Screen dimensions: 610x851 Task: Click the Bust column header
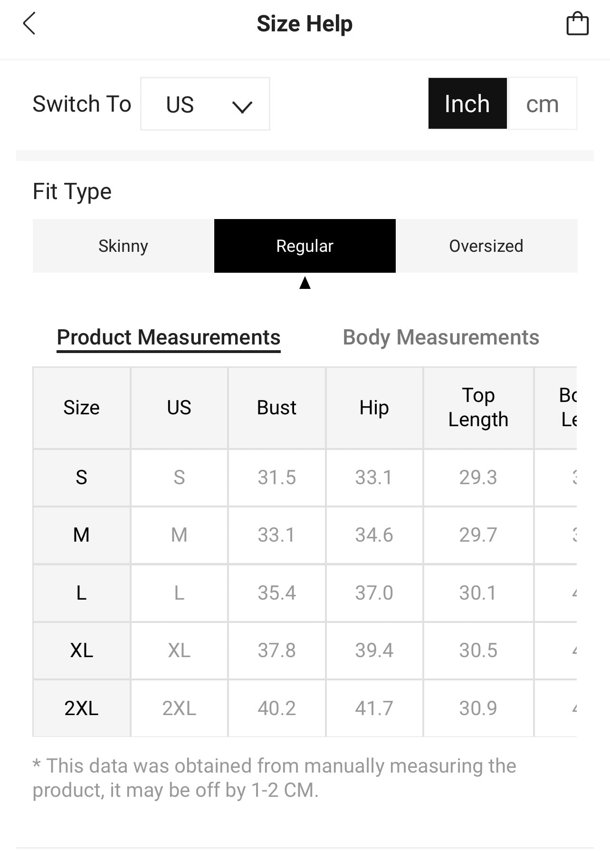(276, 408)
